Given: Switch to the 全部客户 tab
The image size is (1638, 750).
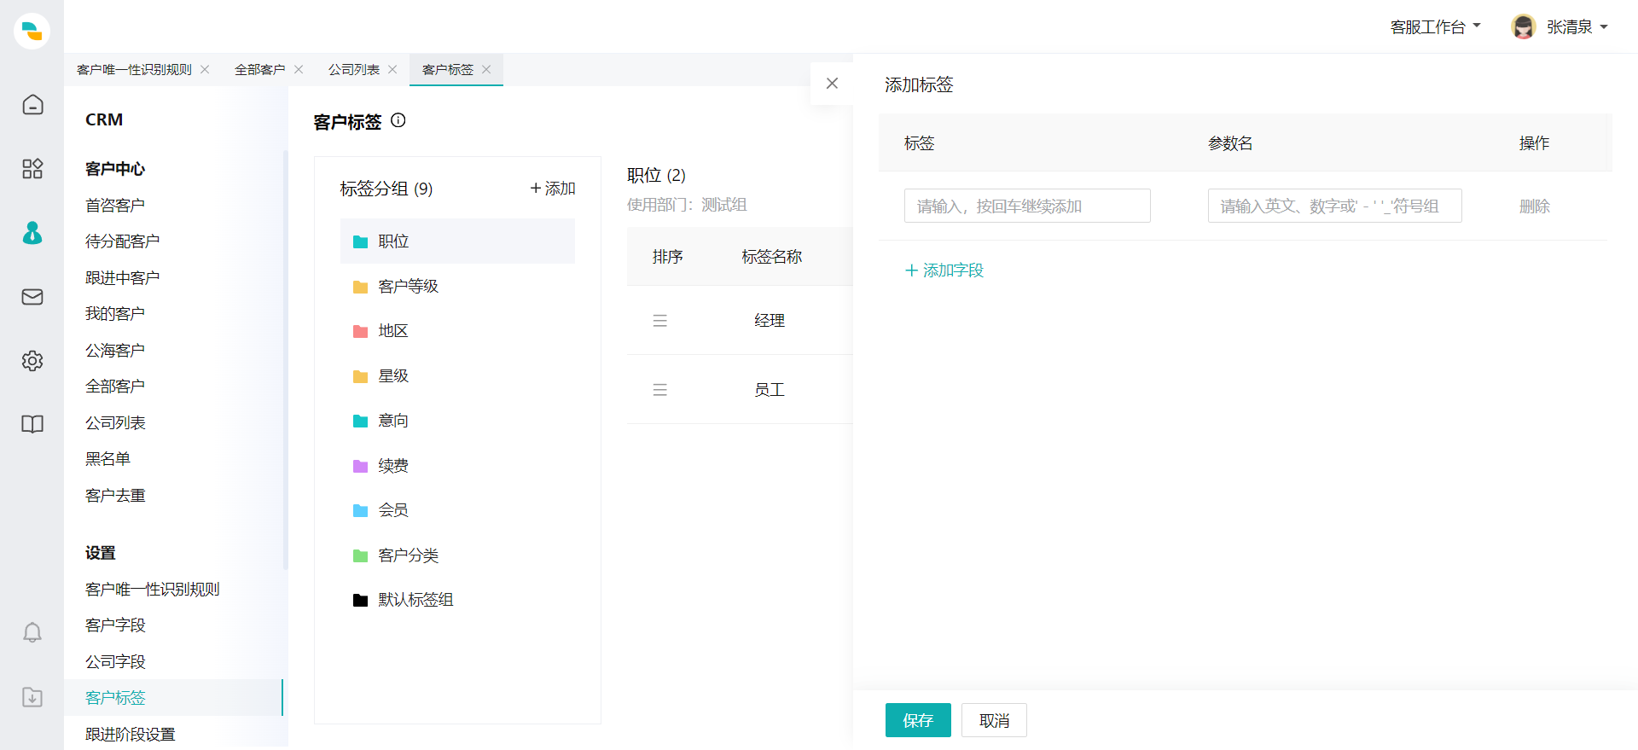Looking at the screenshot, I should click(260, 69).
